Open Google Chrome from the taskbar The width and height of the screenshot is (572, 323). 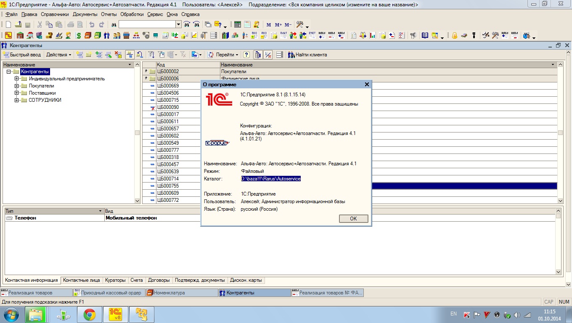click(89, 314)
